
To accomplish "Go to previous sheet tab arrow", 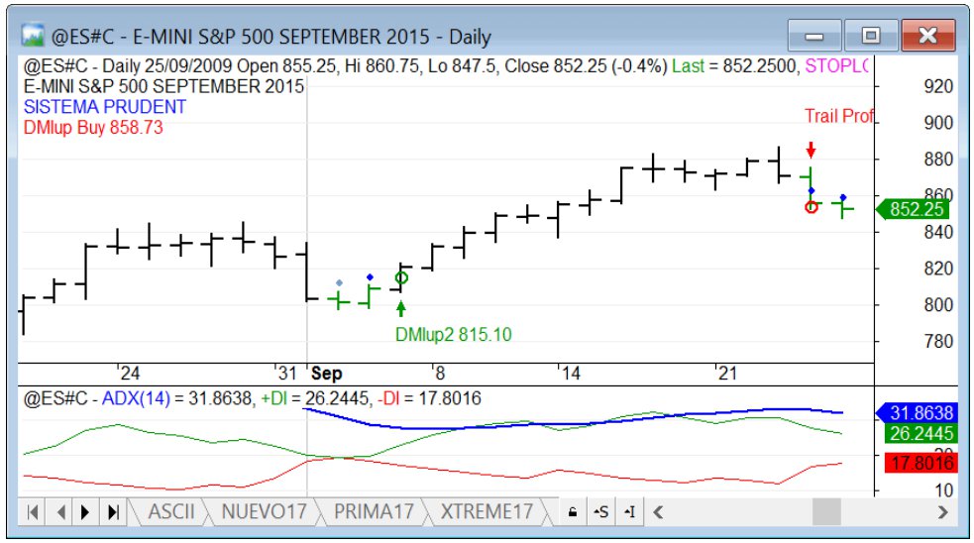I will point(60,512).
